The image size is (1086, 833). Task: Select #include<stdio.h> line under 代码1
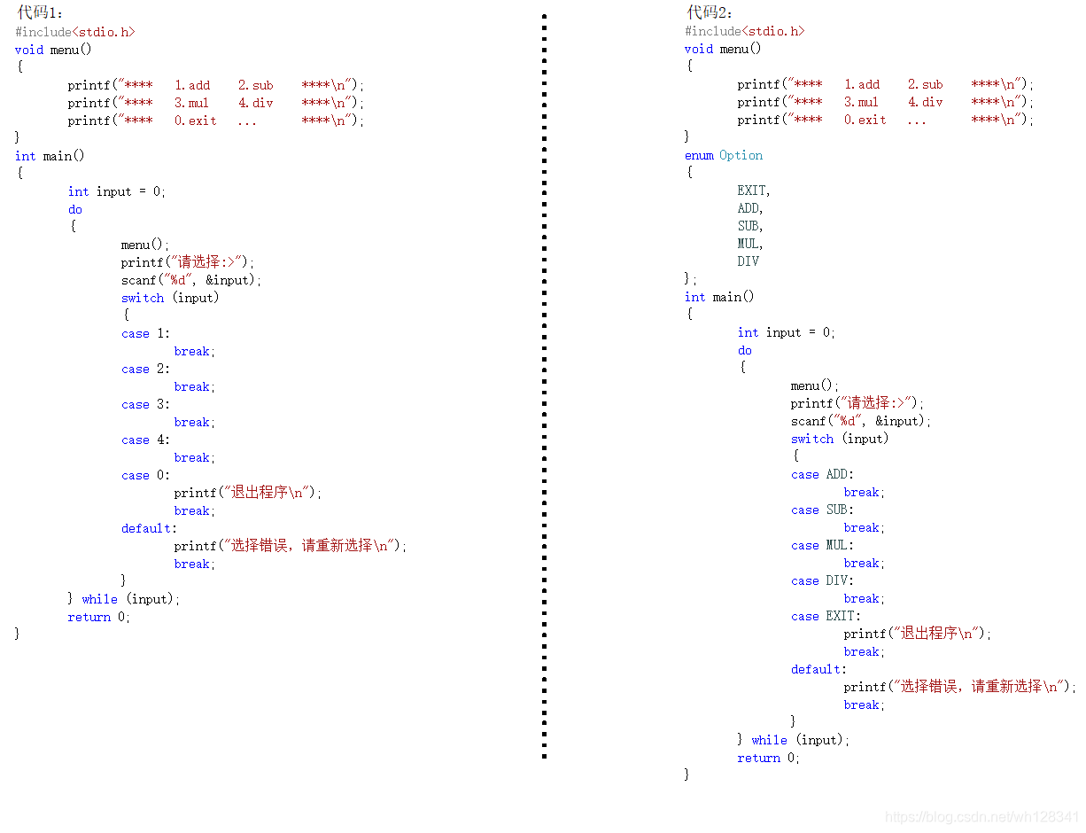(x=75, y=32)
